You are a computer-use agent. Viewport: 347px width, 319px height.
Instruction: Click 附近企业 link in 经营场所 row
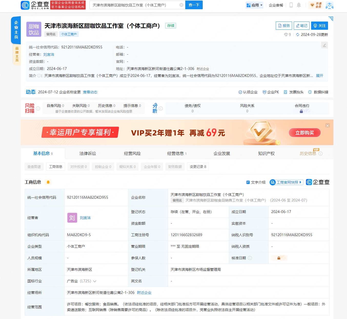(144, 293)
